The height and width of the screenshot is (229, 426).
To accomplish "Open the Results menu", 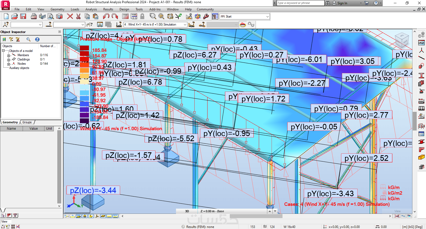I will click(108, 9).
